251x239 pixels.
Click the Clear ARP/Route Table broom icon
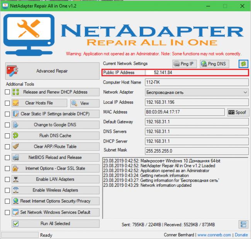click(x=16, y=147)
